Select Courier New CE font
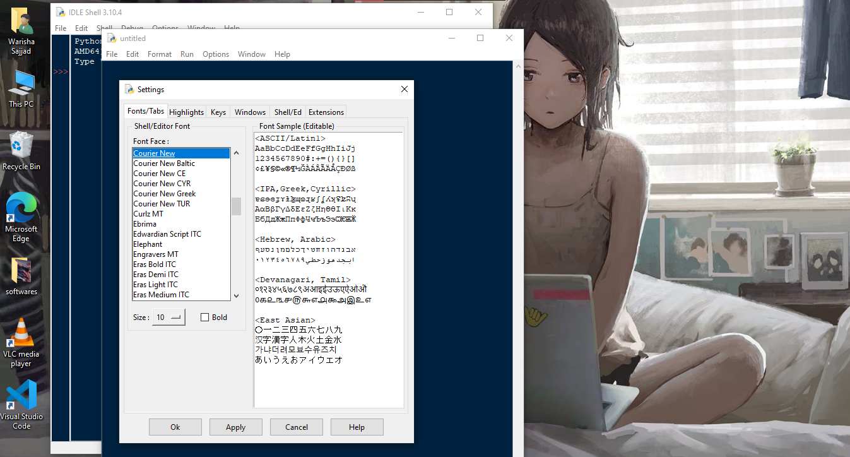 tap(182, 174)
